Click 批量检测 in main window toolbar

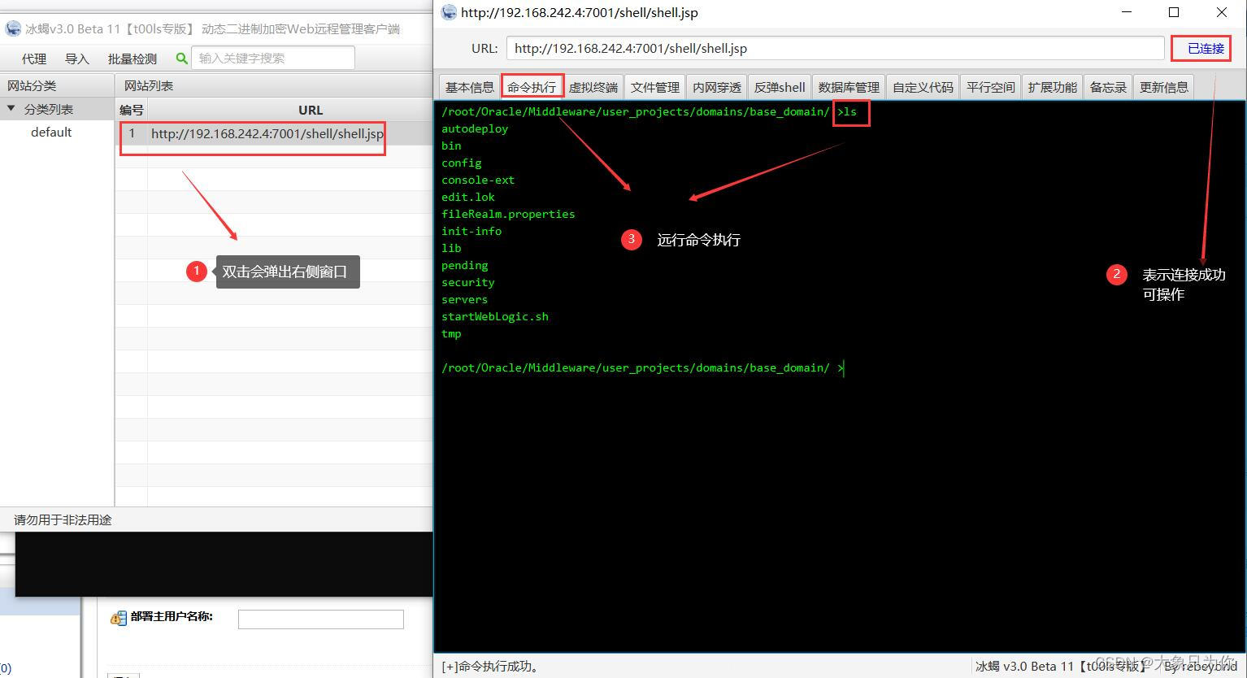click(x=133, y=59)
